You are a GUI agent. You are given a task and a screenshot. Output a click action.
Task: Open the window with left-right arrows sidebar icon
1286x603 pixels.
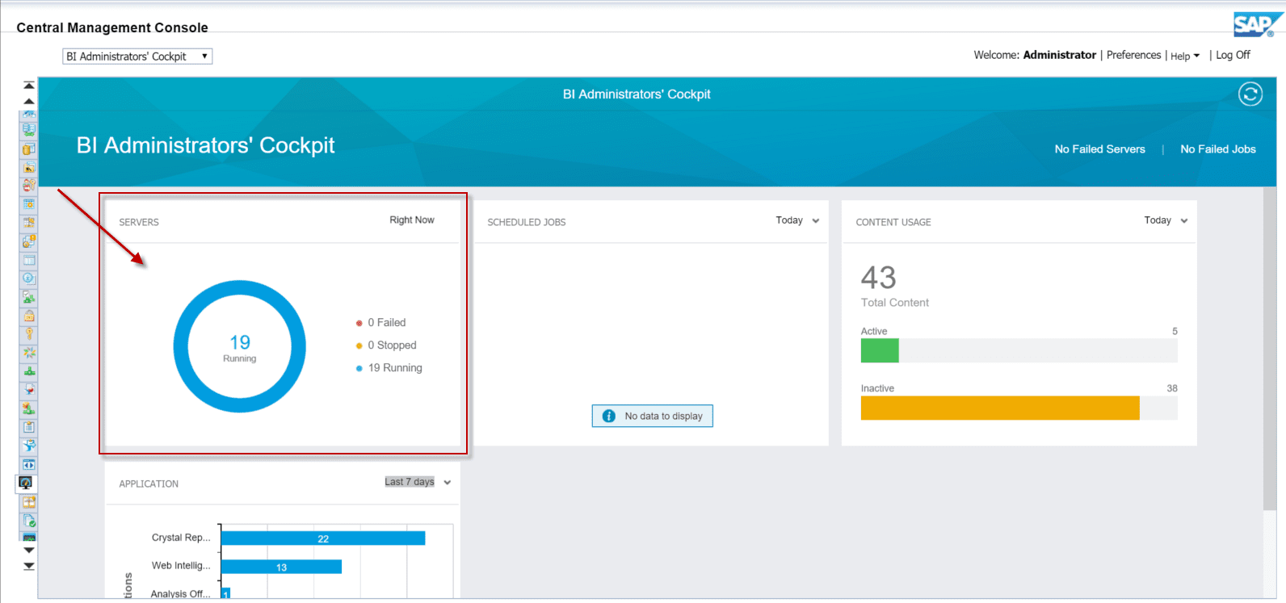[29, 464]
